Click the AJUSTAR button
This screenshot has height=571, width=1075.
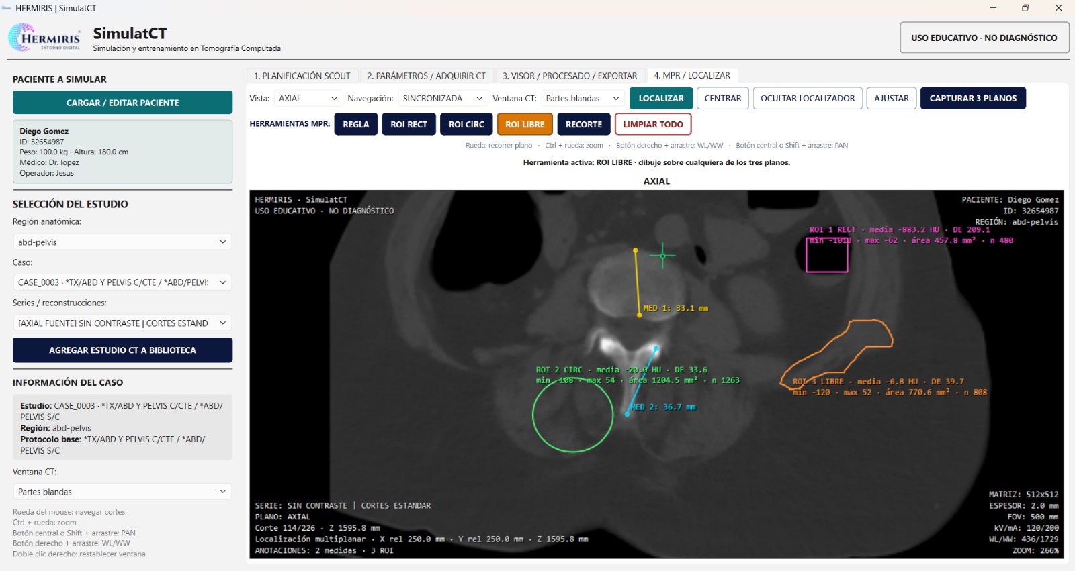pyautogui.click(x=892, y=98)
